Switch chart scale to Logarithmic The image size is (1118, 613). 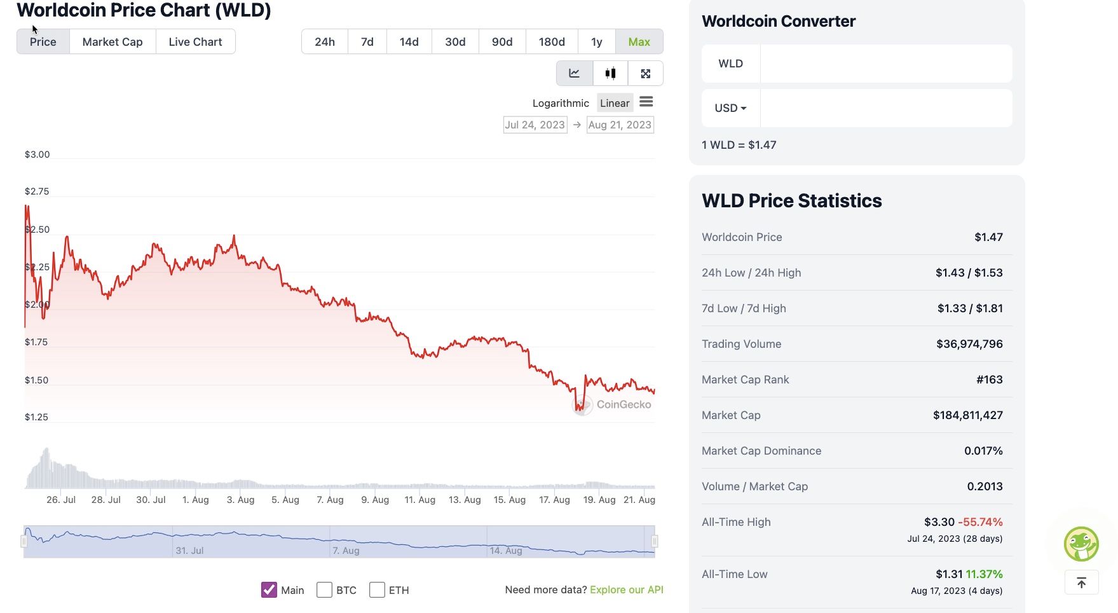561,103
